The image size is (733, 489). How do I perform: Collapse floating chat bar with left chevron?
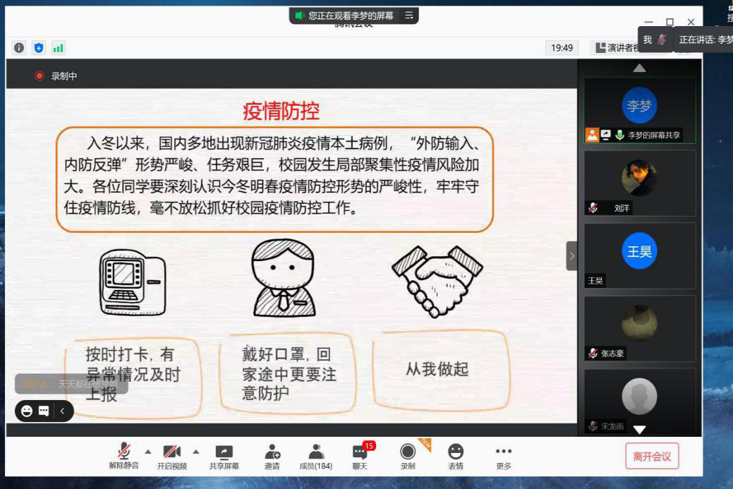point(62,411)
